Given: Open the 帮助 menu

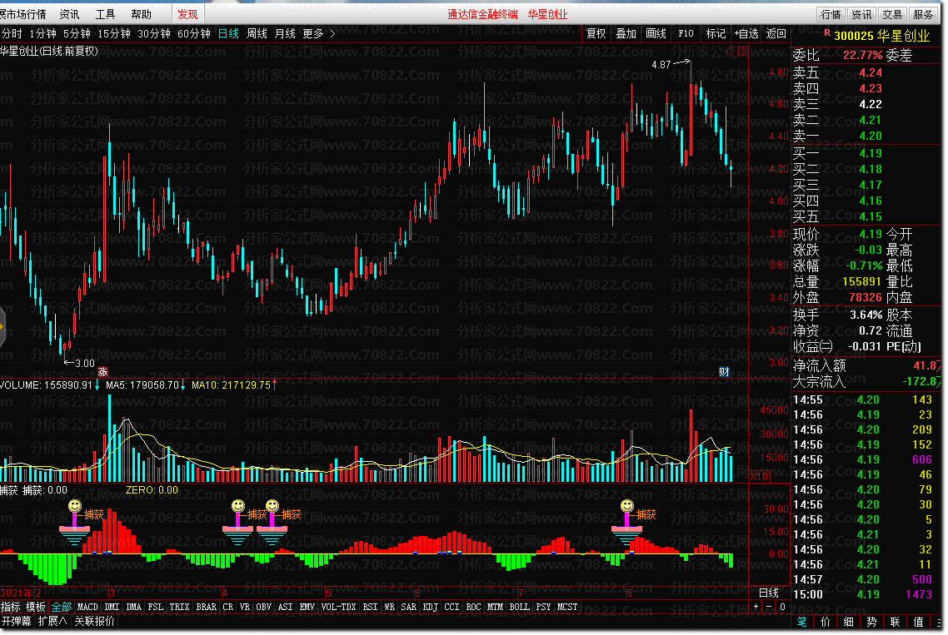Looking at the screenshot, I should click(x=141, y=14).
